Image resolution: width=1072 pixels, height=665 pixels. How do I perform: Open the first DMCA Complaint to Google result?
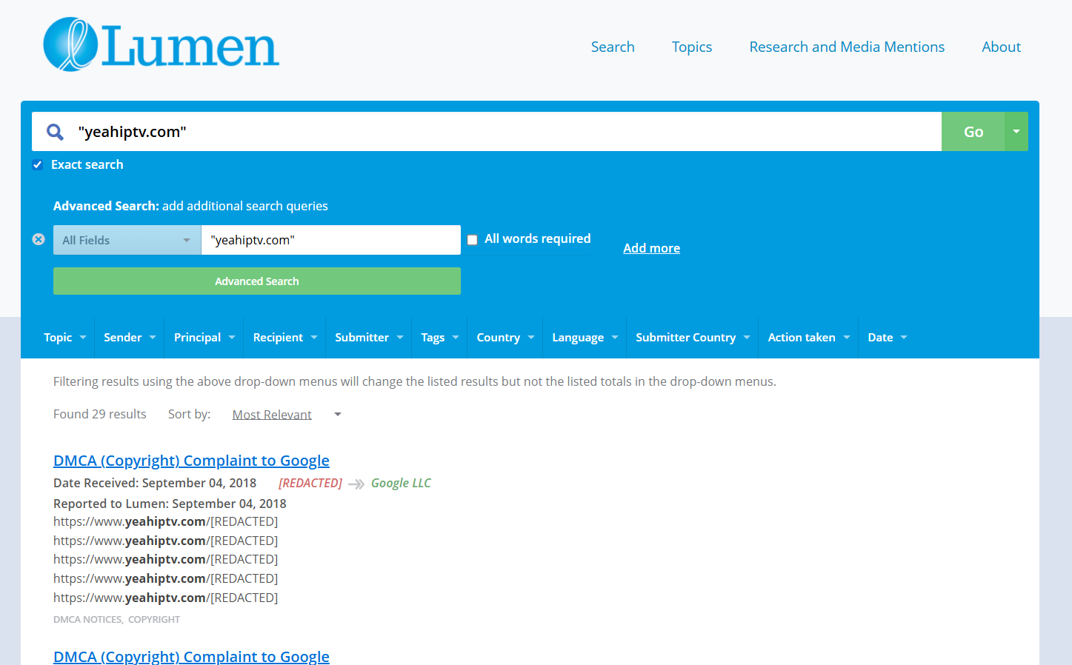pos(191,461)
